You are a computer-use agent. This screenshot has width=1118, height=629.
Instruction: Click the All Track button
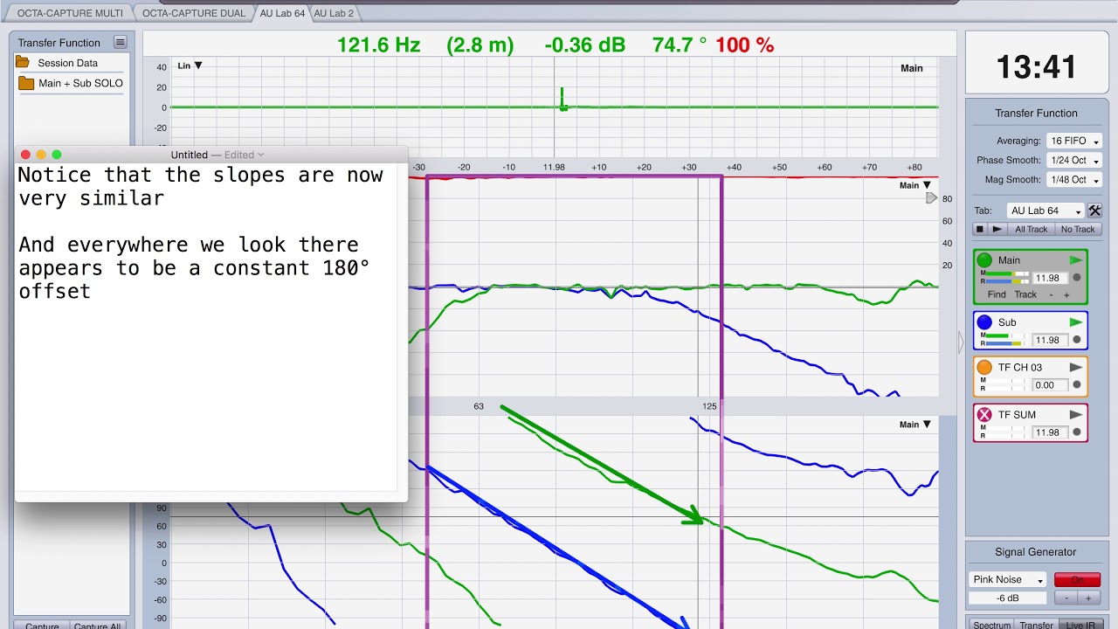point(1031,229)
